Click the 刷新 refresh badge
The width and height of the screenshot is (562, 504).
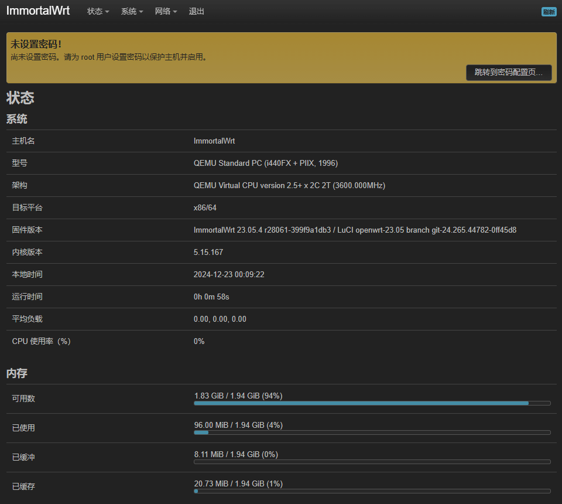tap(549, 12)
